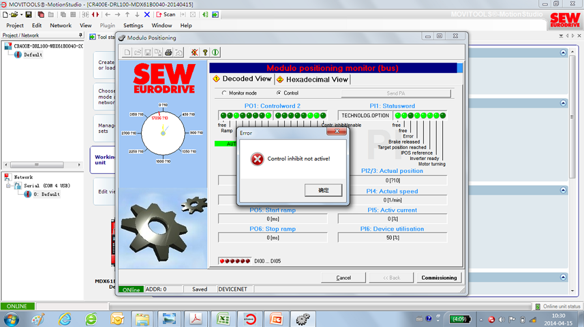Collapse the top right panel chevron
Viewport: 584px width, 327px height.
[563, 53]
